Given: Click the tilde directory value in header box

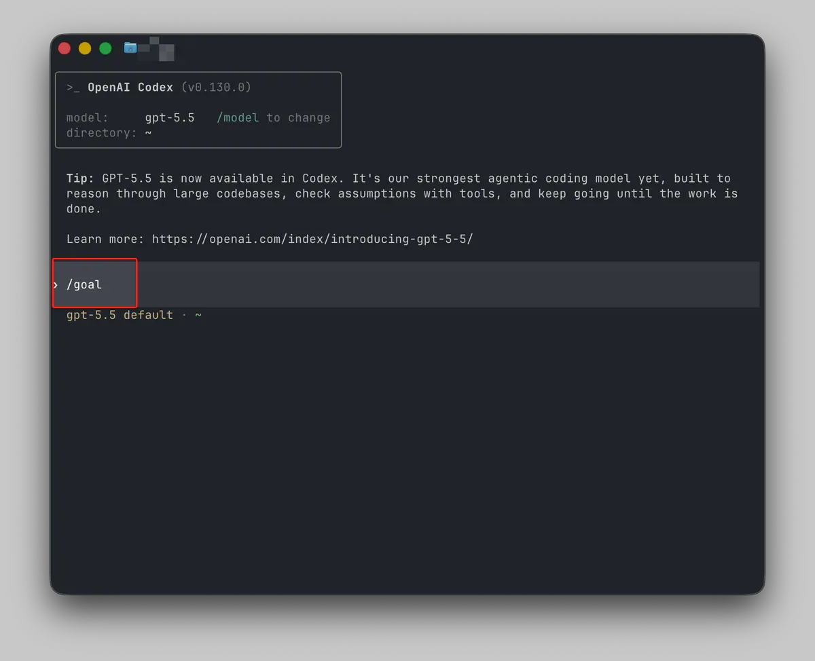Looking at the screenshot, I should click(148, 133).
